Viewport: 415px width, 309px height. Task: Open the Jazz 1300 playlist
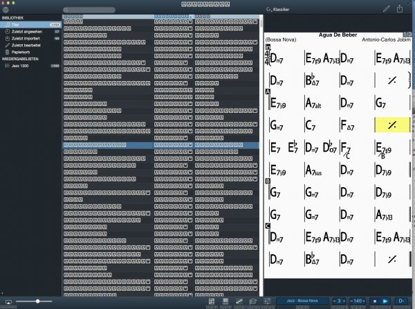pyautogui.click(x=20, y=66)
